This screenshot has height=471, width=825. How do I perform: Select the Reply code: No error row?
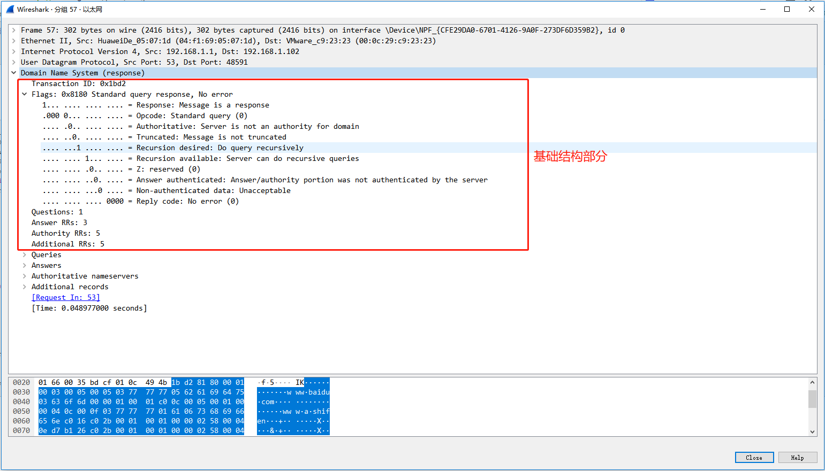(141, 202)
